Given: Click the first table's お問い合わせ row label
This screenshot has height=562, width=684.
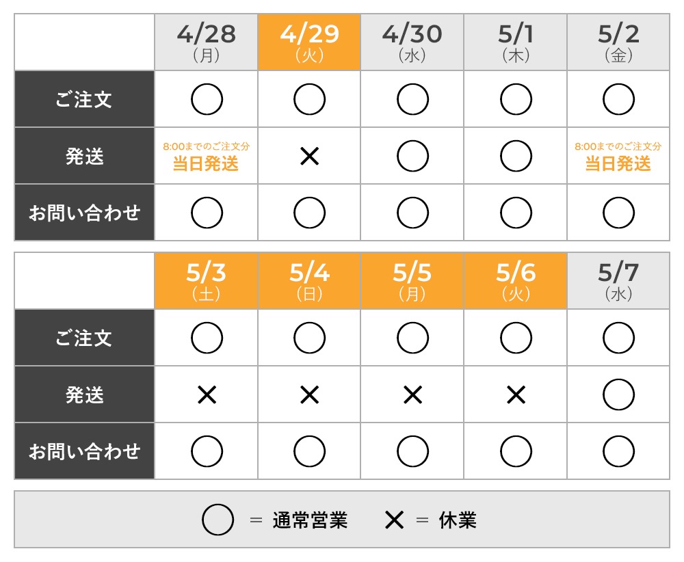Looking at the screenshot, I should click(85, 213).
